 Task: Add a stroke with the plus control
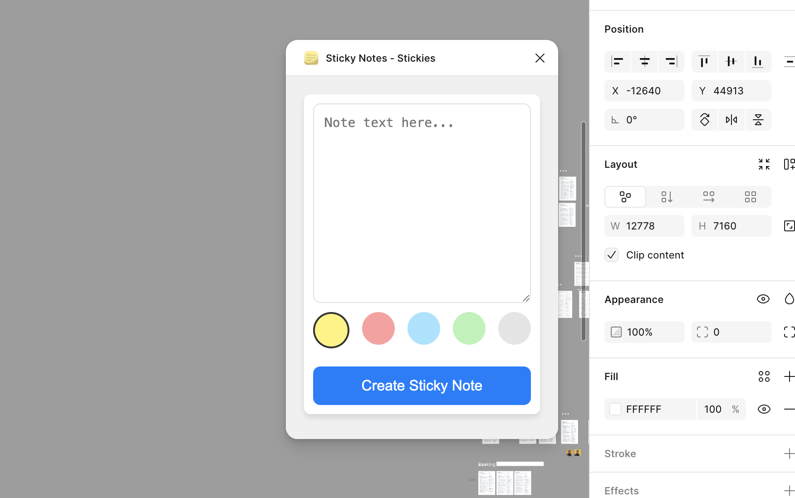point(789,454)
